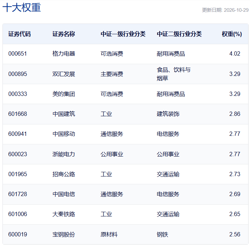Select the name 中国移动
The image size is (250, 246).
coord(64,134)
